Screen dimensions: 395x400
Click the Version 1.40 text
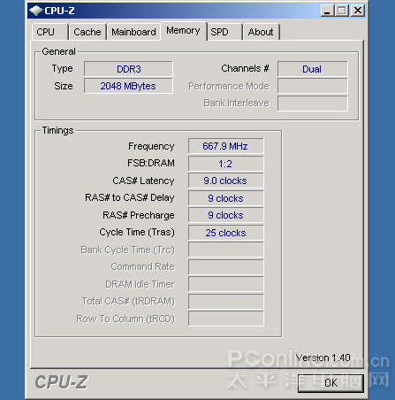coord(323,358)
